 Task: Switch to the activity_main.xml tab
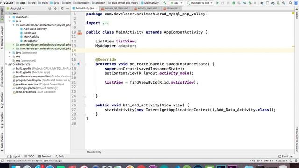click(147, 8)
